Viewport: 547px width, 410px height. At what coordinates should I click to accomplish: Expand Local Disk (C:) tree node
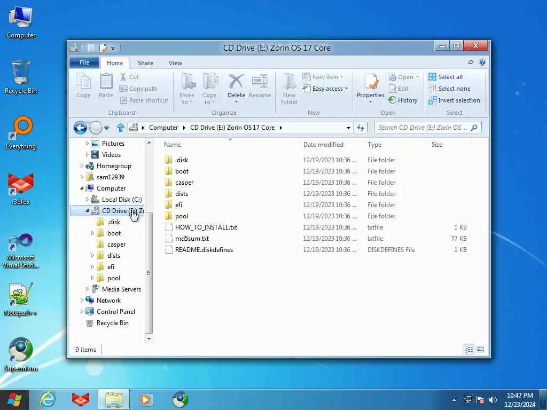pos(87,200)
